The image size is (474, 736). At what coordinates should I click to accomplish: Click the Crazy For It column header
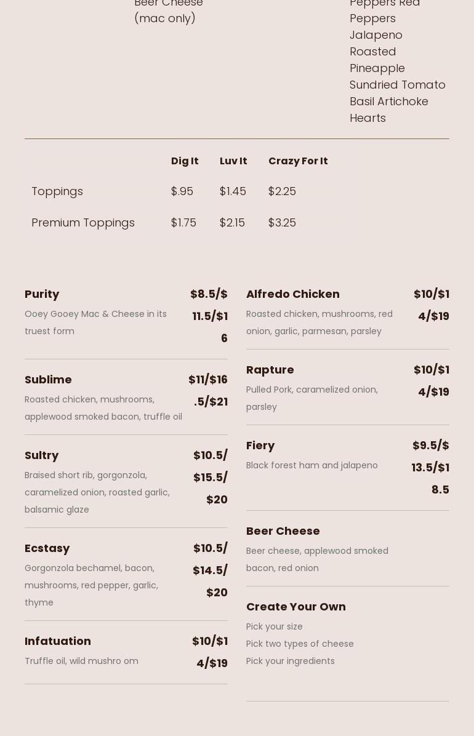click(298, 161)
